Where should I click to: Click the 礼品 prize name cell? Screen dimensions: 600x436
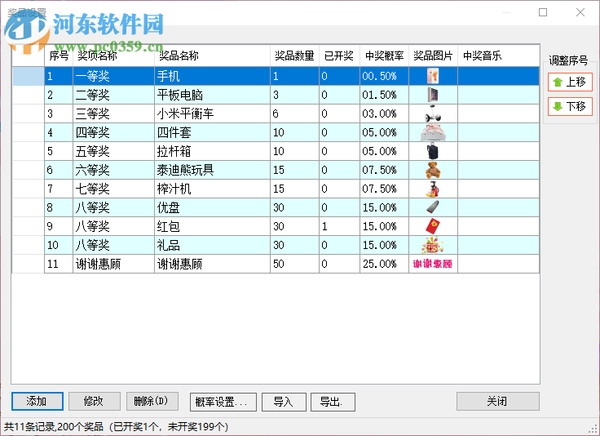click(212, 245)
